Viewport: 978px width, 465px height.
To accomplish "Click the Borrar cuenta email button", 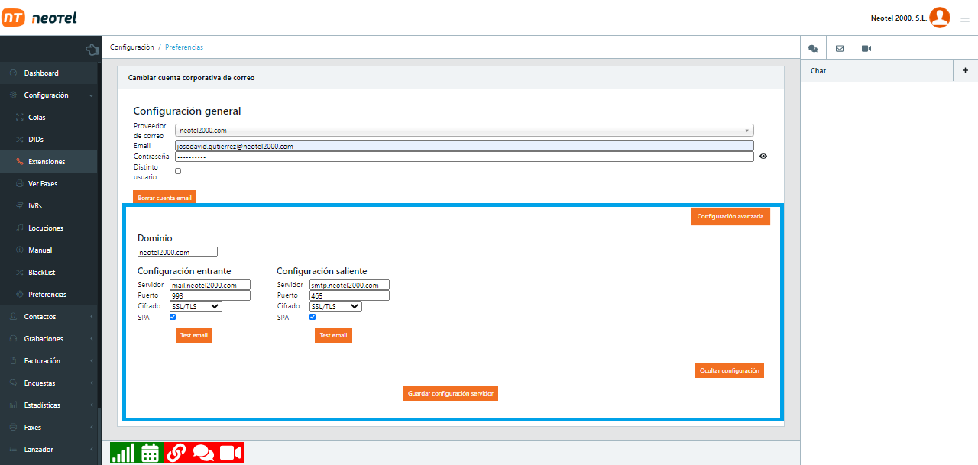I will pyautogui.click(x=164, y=197).
